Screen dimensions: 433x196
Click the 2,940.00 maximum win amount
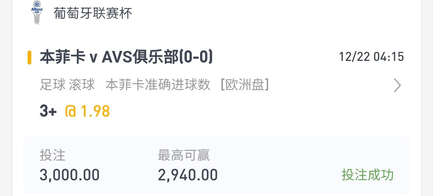tap(188, 175)
